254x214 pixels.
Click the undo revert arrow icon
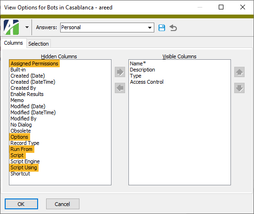(173, 28)
